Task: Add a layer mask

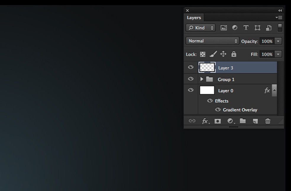Action: (x=217, y=121)
